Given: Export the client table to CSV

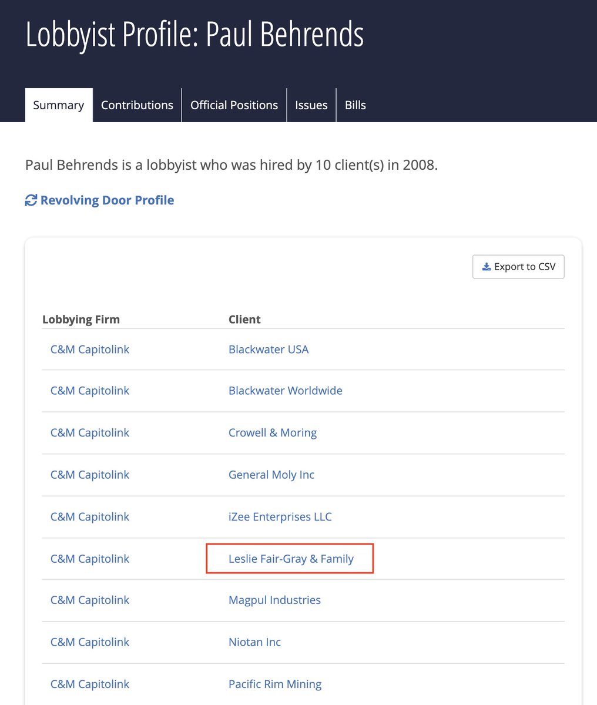Looking at the screenshot, I should (518, 267).
